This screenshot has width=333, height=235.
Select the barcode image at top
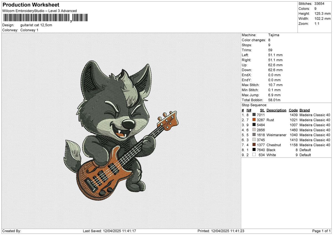(46, 18)
